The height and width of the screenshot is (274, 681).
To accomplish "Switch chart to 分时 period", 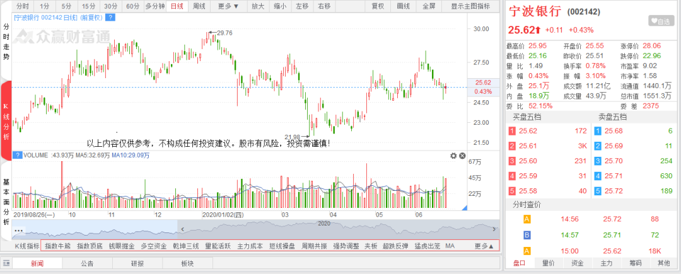I will coord(23,6).
